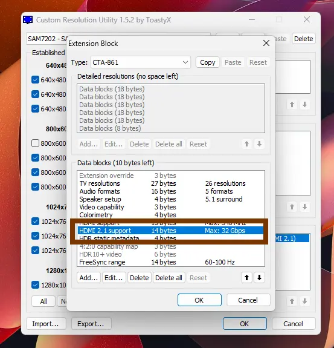Click Paste next to Copy in dialog
This screenshot has width=334, height=348.
(233, 62)
